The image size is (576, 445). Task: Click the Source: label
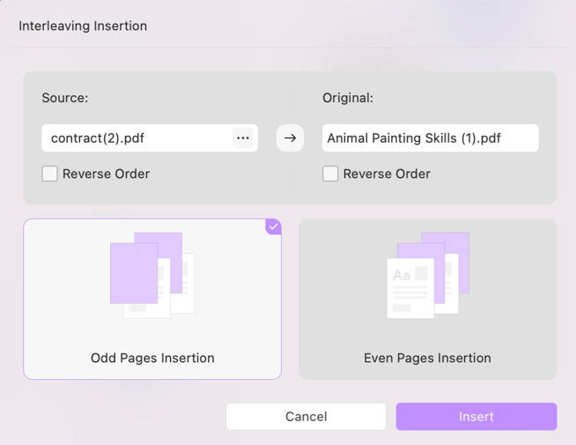click(x=65, y=98)
